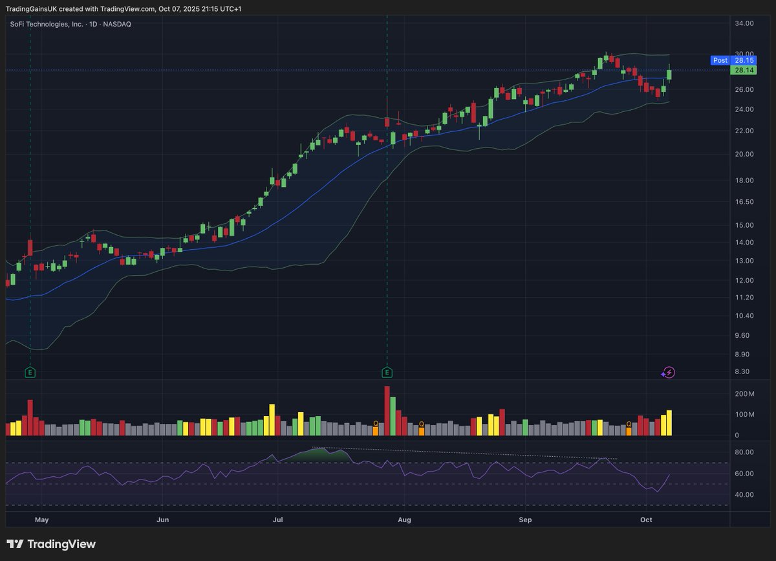776x561 pixels.
Task: Click the 15.00 price axis label
Action: (x=745, y=225)
